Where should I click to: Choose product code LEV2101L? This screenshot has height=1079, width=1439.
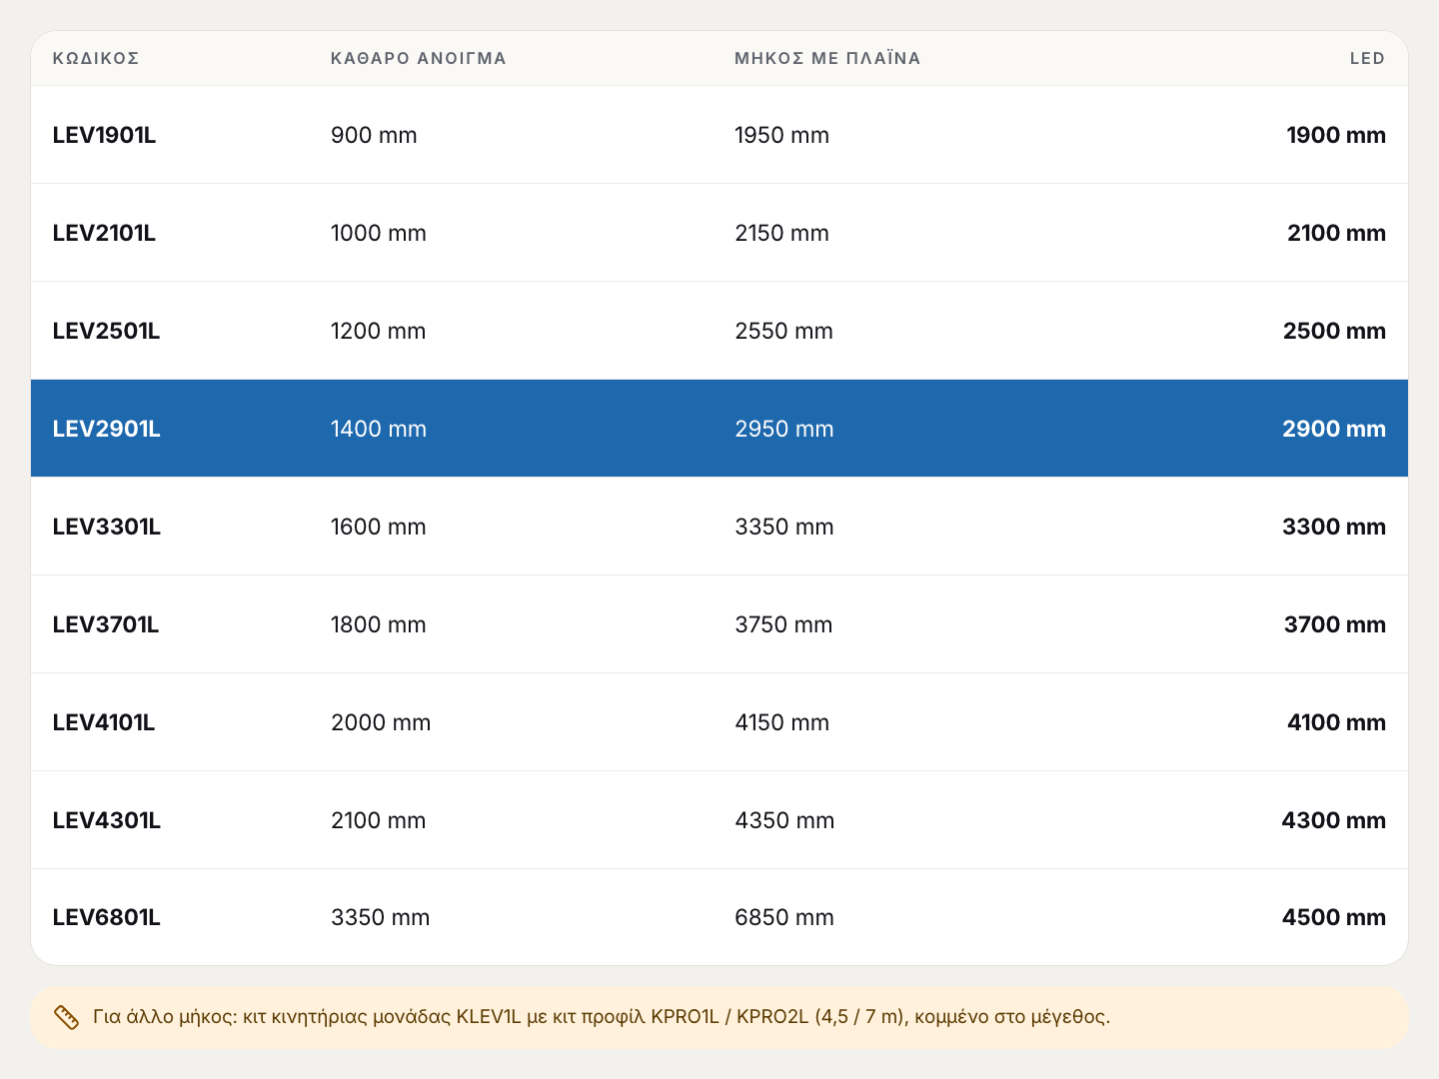104,233
